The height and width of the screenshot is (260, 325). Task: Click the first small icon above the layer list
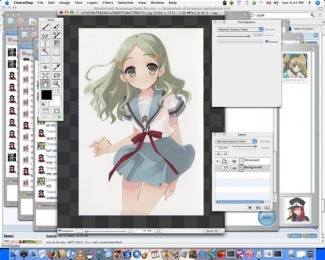(x=219, y=154)
